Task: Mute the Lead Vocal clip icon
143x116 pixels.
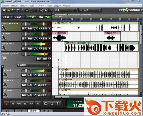Action: click(x=68, y=43)
